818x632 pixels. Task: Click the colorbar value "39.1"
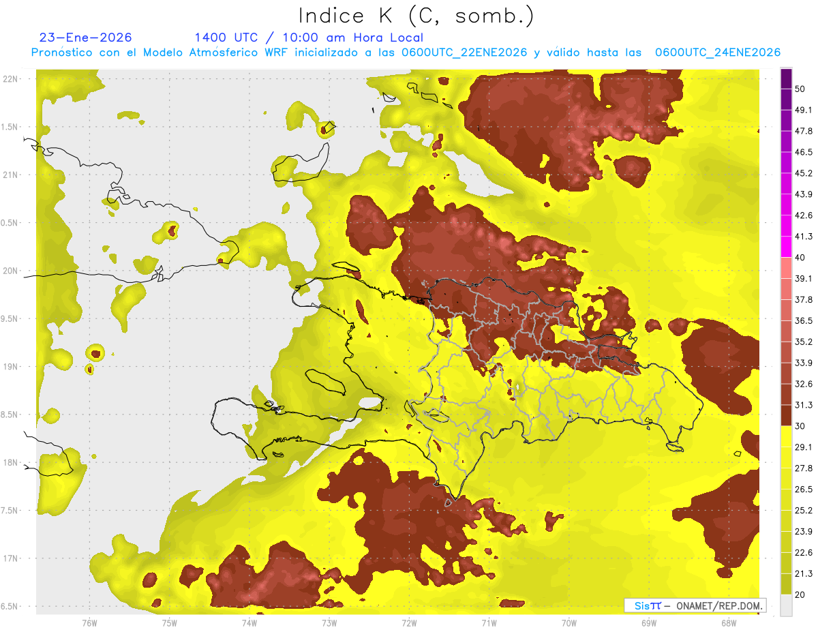tap(803, 278)
